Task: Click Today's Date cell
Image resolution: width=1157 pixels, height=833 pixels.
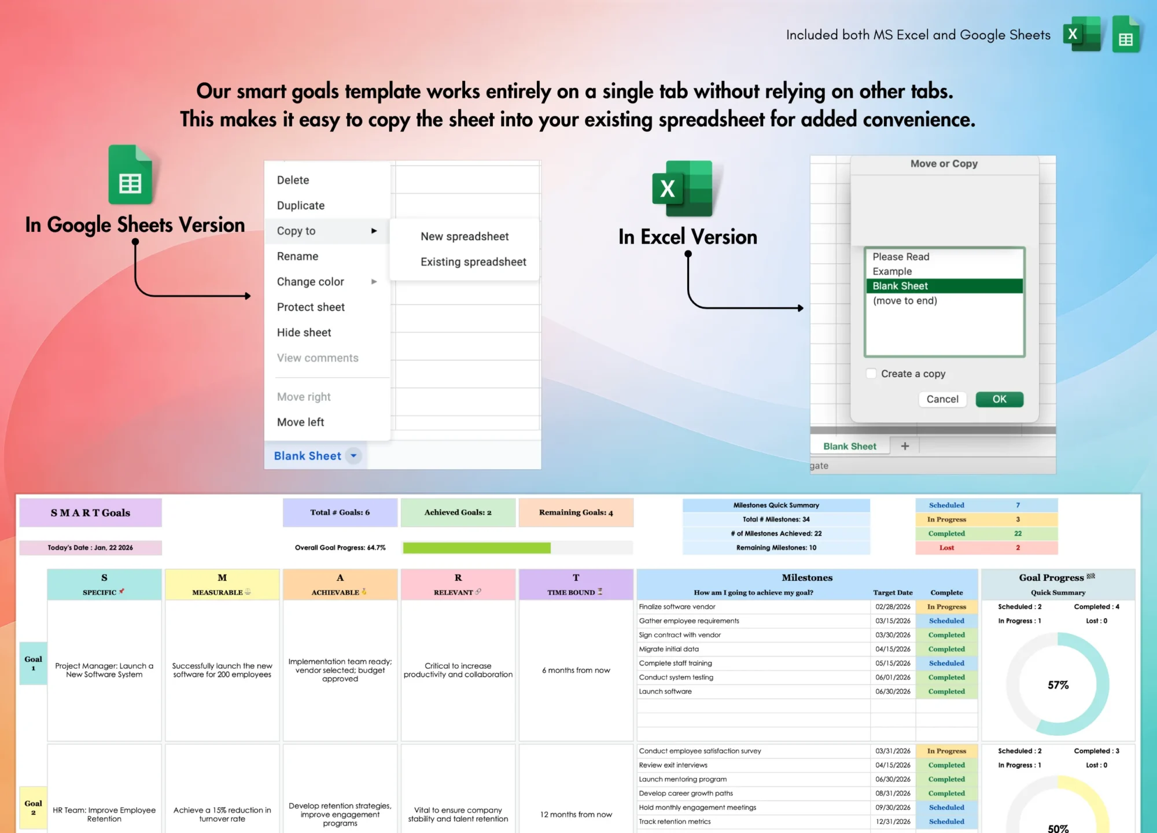Action: tap(91, 548)
